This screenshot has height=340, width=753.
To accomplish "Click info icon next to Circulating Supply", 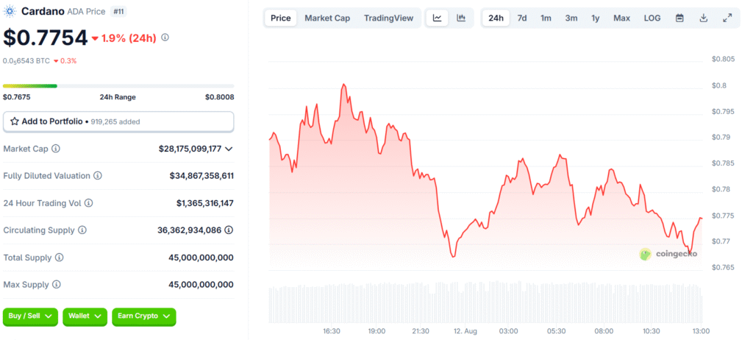I will click(x=82, y=230).
